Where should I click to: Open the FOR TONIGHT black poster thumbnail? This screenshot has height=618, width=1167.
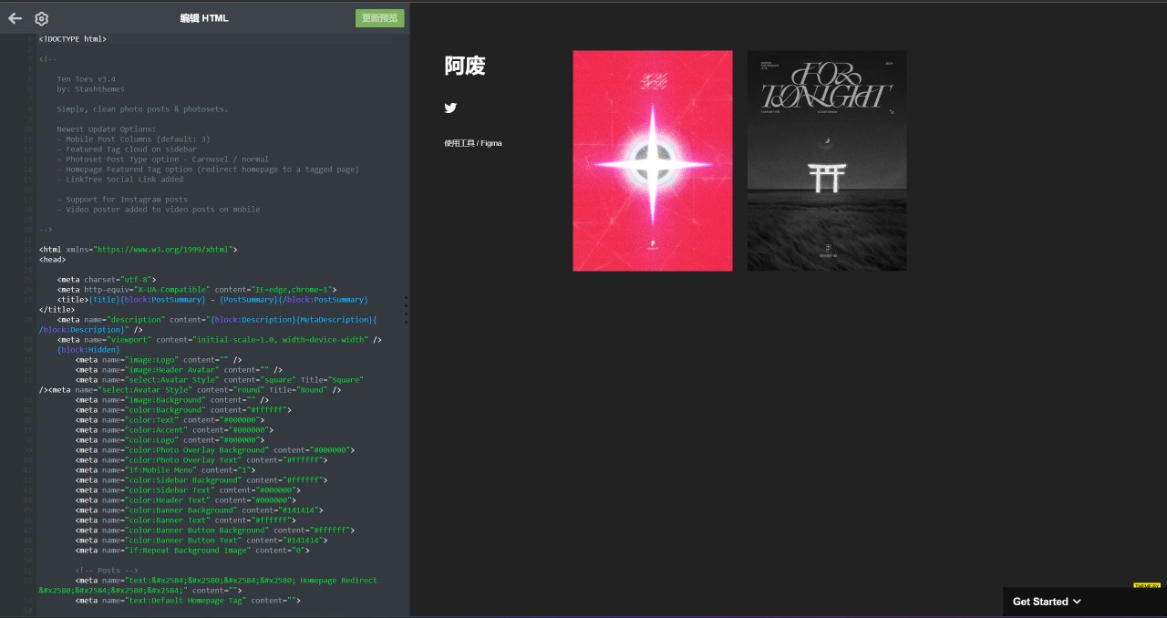point(827,160)
